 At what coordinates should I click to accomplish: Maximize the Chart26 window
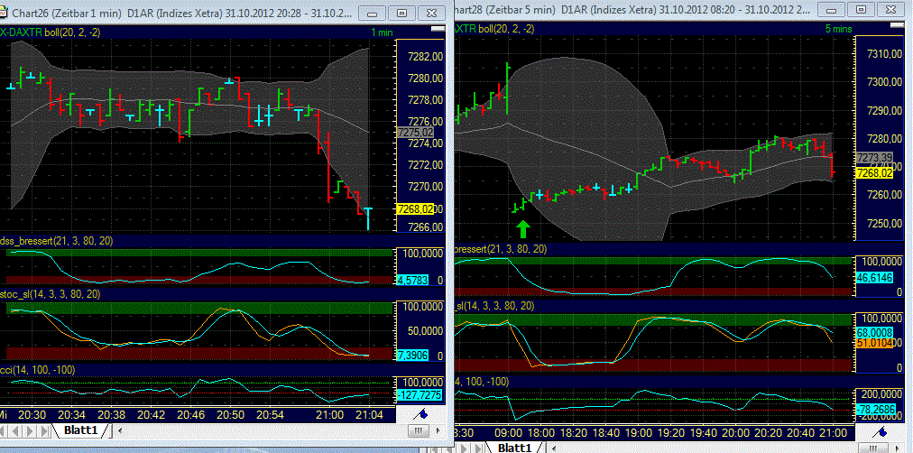(x=401, y=13)
